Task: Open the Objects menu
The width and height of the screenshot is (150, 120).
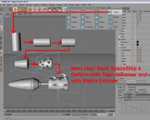Action: (9, 5)
